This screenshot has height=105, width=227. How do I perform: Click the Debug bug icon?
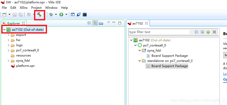[x=51, y=14]
